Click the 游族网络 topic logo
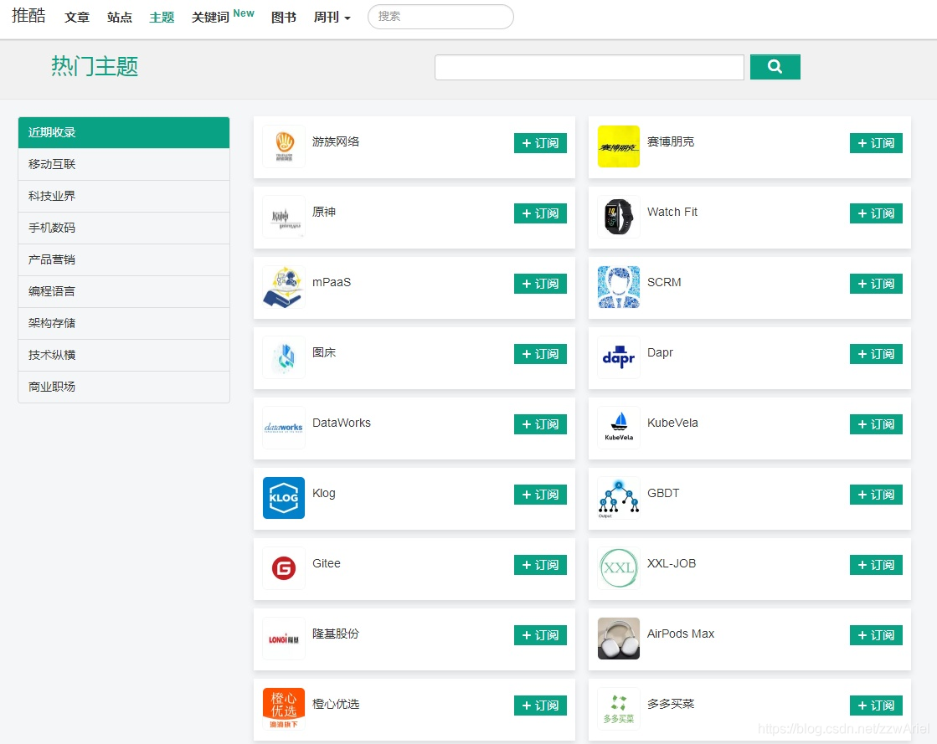Image resolution: width=937 pixels, height=744 pixels. coord(284,146)
